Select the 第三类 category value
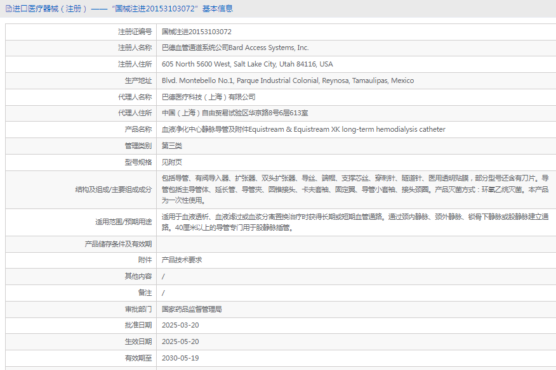The image size is (556, 370). [172, 146]
